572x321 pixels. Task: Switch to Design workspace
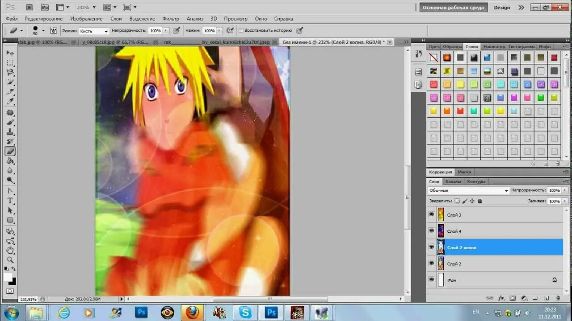point(502,8)
